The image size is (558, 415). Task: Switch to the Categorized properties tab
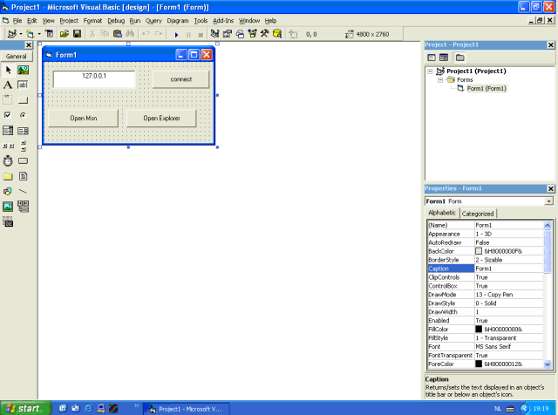[x=478, y=214]
